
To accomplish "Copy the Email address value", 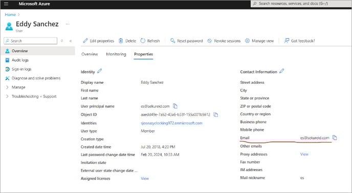I will [x=335, y=137].
